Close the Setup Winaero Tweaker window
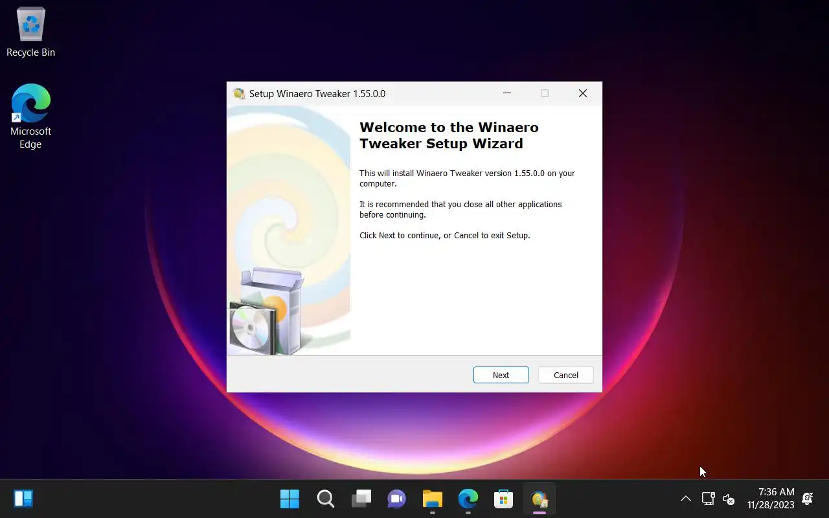The width and height of the screenshot is (829, 518). [583, 93]
